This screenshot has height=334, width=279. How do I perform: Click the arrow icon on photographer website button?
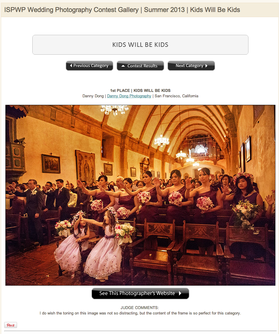(x=180, y=293)
